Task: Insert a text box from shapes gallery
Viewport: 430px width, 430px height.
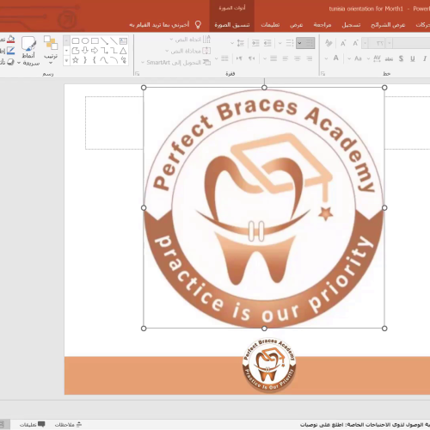Action: pos(124,41)
